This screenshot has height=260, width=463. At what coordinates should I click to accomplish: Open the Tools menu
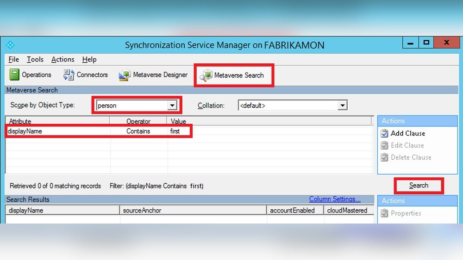[x=35, y=60]
